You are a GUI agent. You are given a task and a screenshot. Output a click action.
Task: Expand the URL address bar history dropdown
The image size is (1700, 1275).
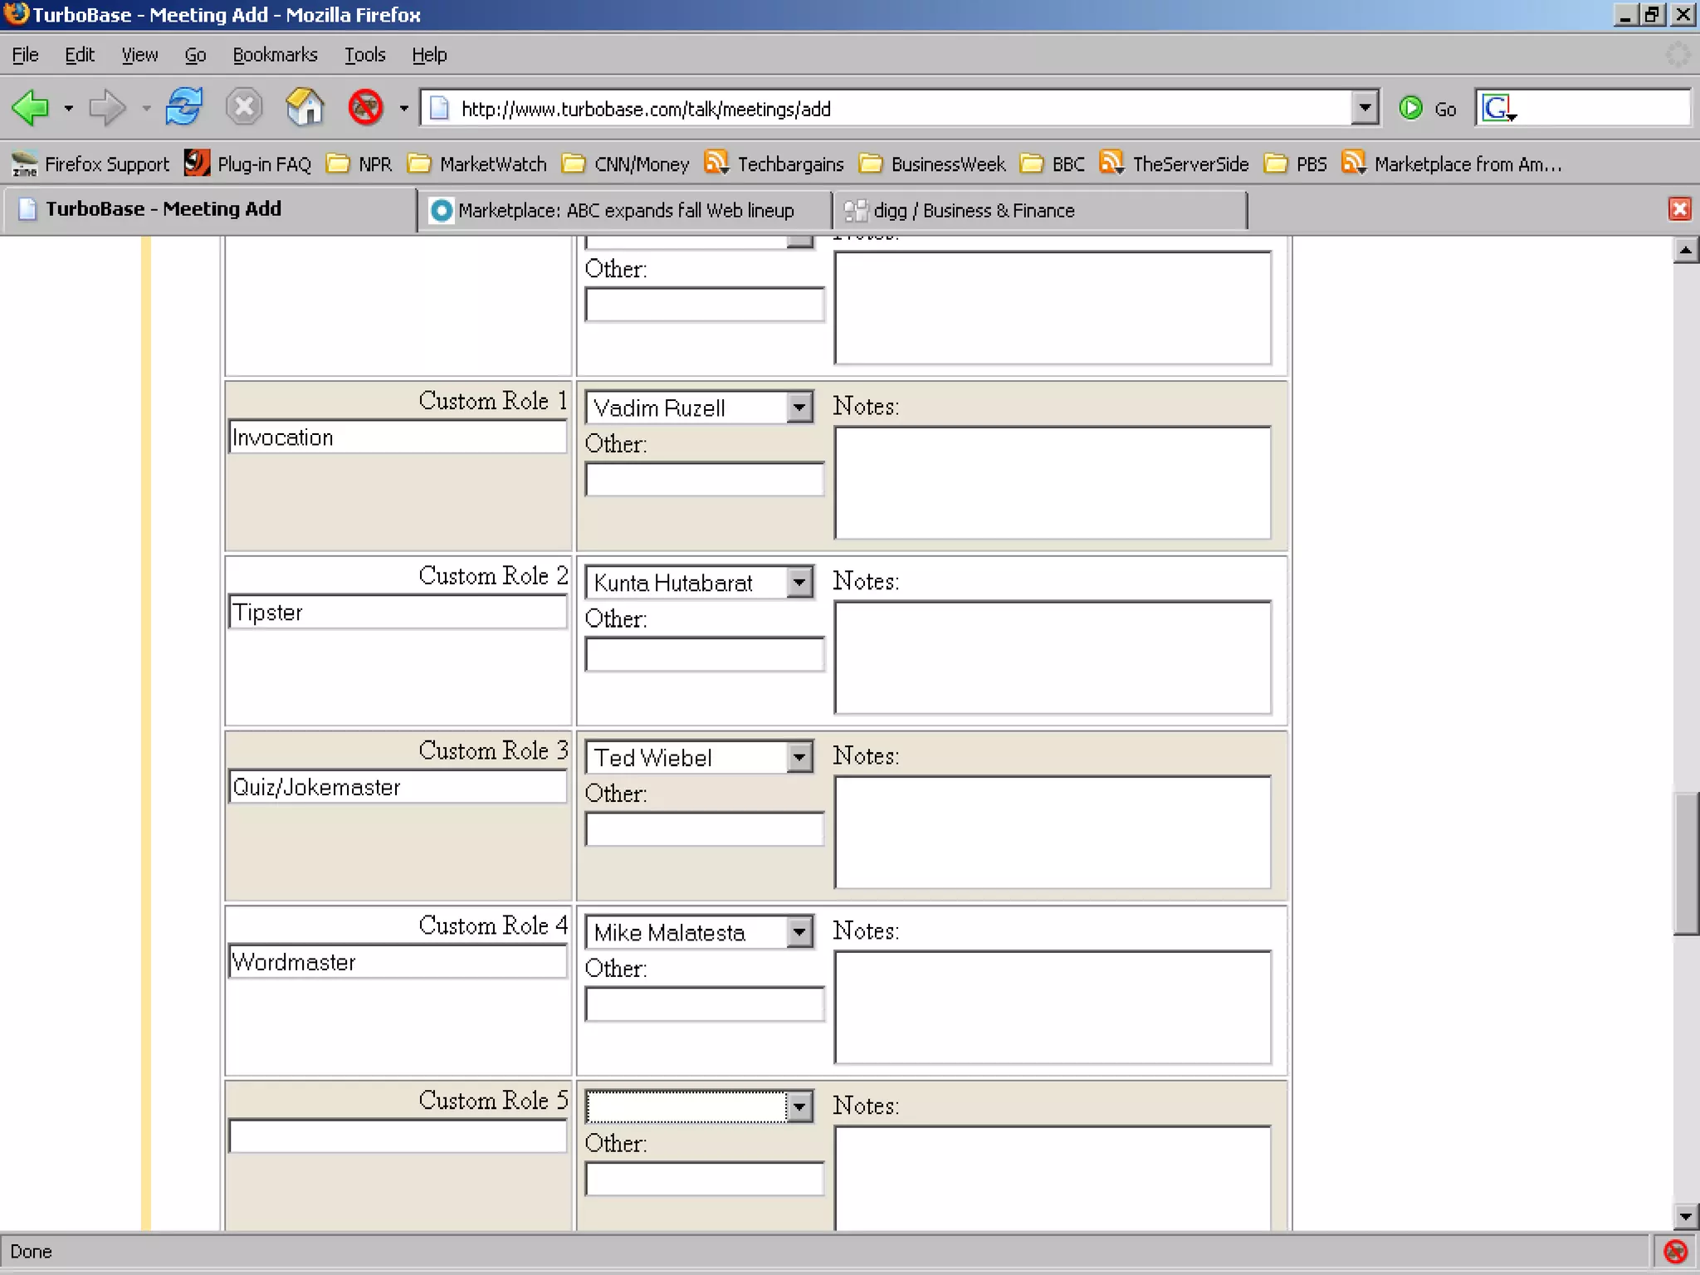coord(1364,108)
